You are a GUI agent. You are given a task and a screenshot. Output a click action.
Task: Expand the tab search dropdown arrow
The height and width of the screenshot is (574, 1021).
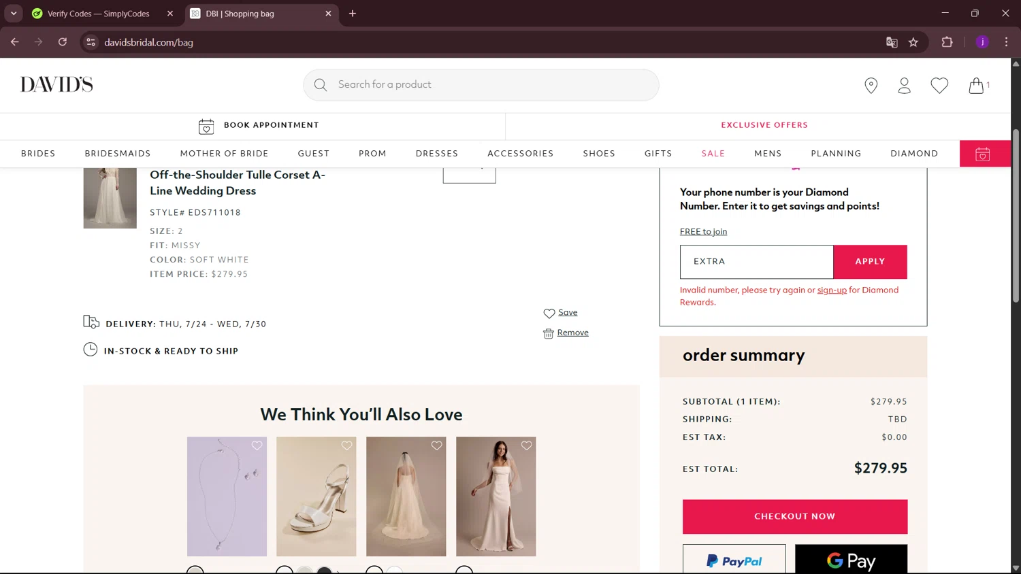click(14, 14)
